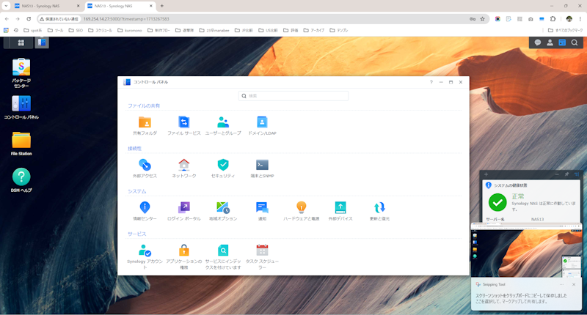The width and height of the screenshot is (587, 315).
Task: Open the DSM user options menu
Action: click(x=550, y=42)
